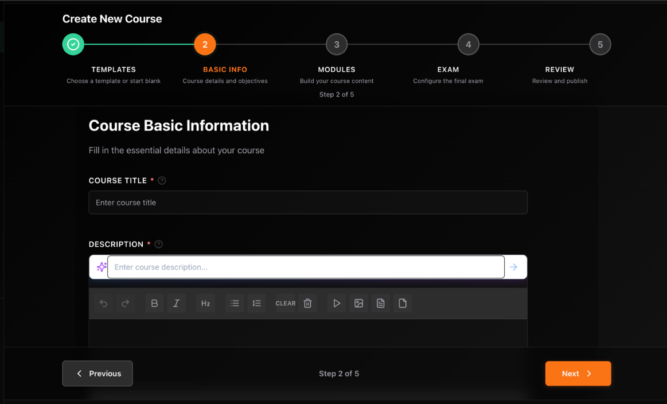This screenshot has height=404, width=667.
Task: Select the Exam step circle
Action: (x=468, y=44)
